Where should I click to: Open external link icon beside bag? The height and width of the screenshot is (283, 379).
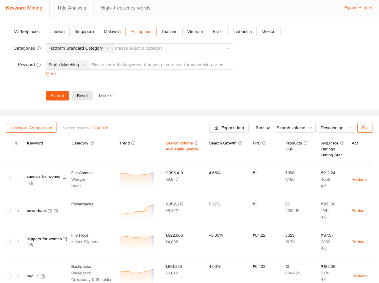coord(37,276)
